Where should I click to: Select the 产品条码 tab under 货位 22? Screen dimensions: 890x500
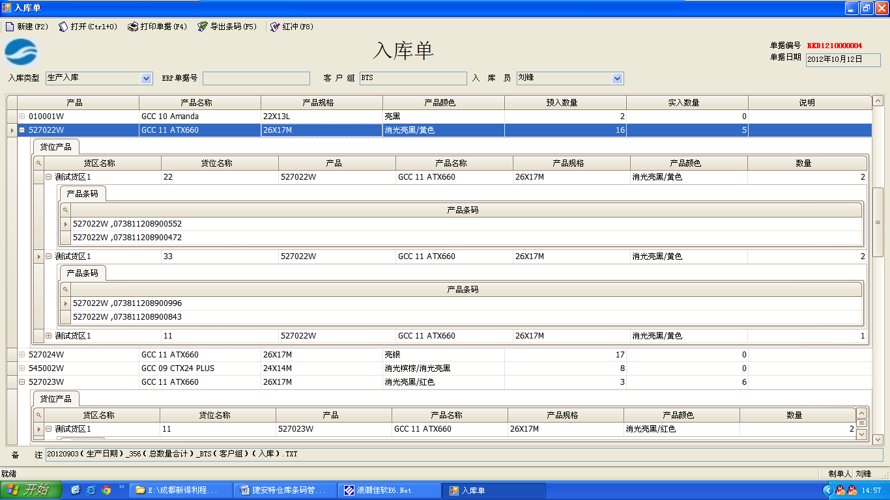tap(82, 194)
